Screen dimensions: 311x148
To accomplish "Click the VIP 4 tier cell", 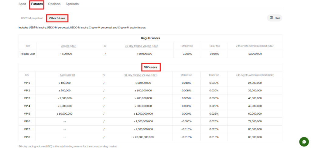I will tap(27, 106).
